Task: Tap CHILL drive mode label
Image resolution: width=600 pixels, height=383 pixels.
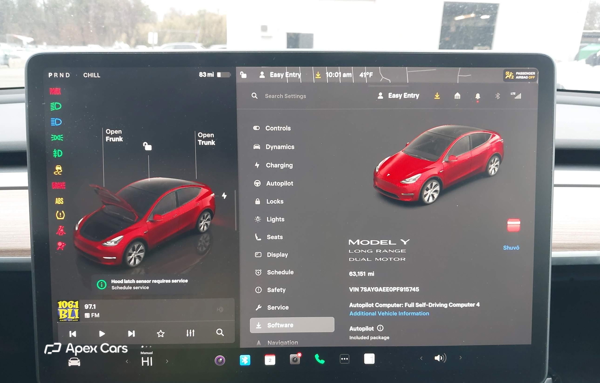Action: point(91,75)
